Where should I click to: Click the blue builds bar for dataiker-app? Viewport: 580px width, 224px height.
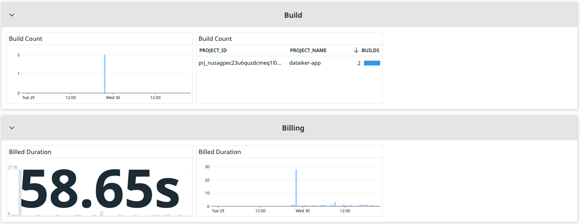372,63
